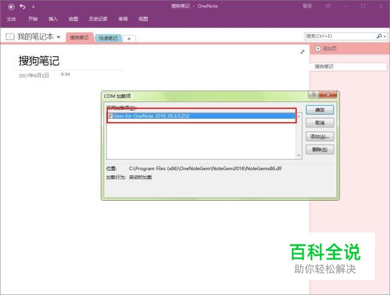Select the Gem for OneNote 2016 39.3.0.252 row
The width and height of the screenshot is (390, 295).
[x=202, y=116]
